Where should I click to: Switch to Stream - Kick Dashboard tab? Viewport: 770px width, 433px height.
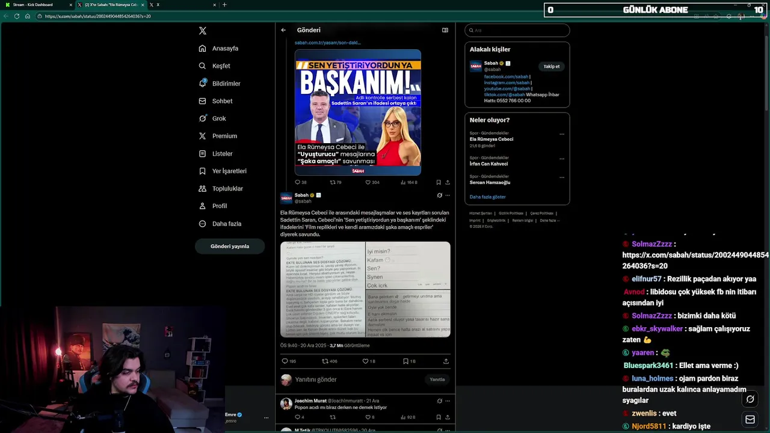(37, 5)
